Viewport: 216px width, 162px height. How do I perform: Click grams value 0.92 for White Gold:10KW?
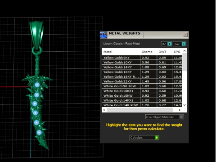[x=145, y=96]
